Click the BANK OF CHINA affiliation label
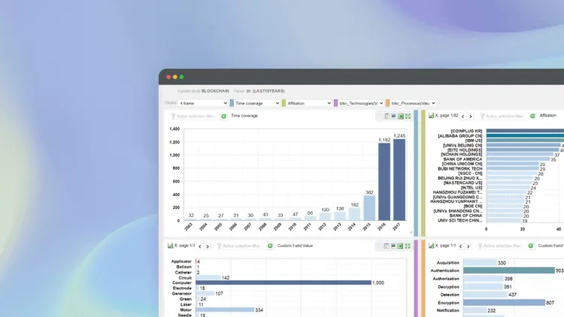The width and height of the screenshot is (564, 317). (x=465, y=216)
